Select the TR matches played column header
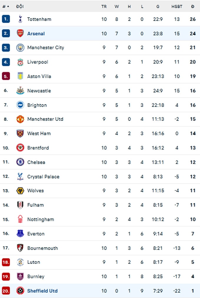Image resolution: width=200 pixels, height=298 pixels. (x=104, y=6)
